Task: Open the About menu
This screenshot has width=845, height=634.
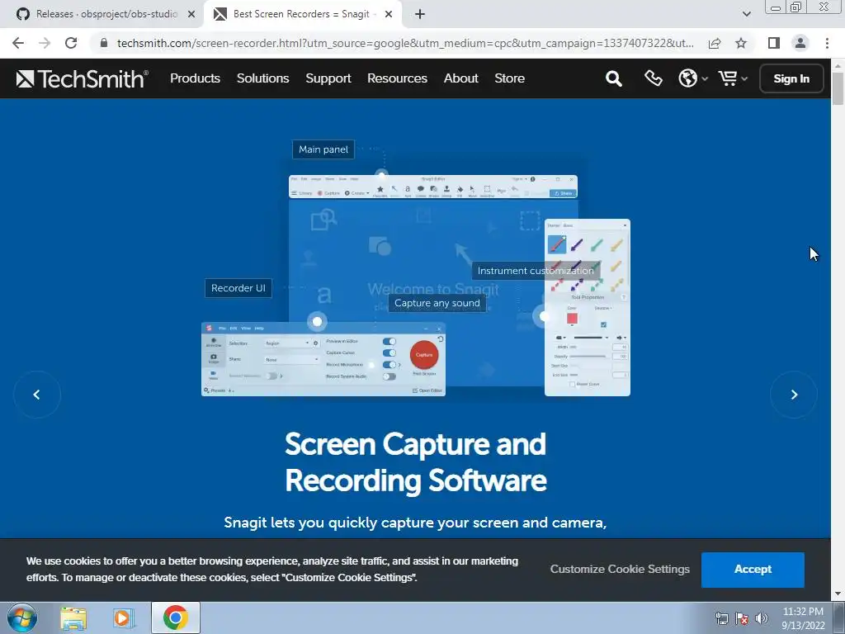Action: point(460,78)
